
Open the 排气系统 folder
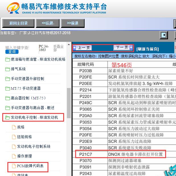[x=18, y=69]
